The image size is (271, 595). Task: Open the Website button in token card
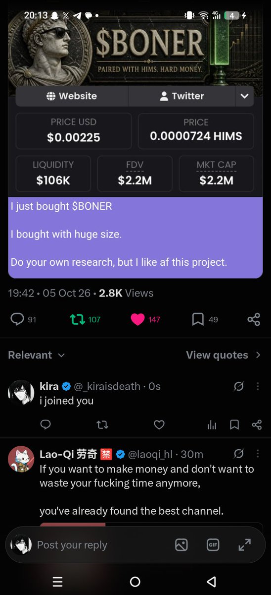coord(72,96)
